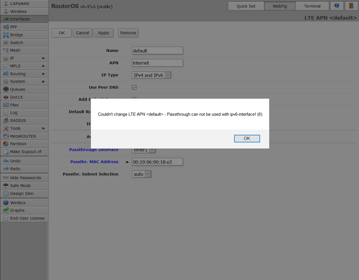The image size is (359, 280).
Task: Click the Make Supout.rif icon
Action: coord(6,152)
